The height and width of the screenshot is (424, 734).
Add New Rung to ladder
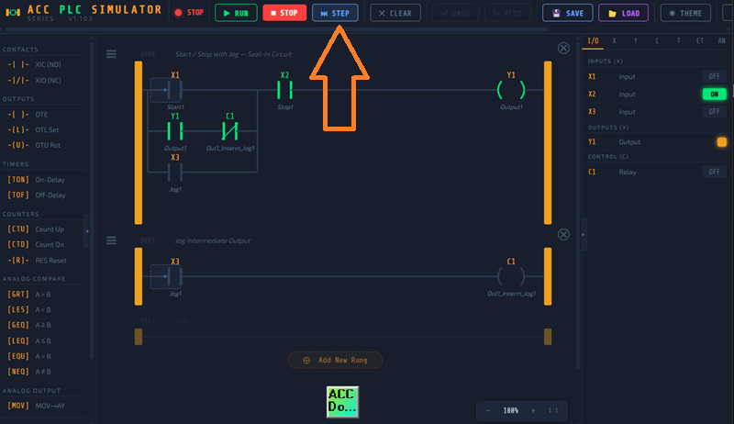335,360
